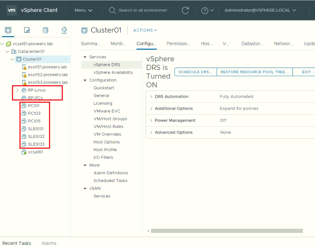
Task: Click the search magnifier icon
Action: pyautogui.click(x=112, y=10)
